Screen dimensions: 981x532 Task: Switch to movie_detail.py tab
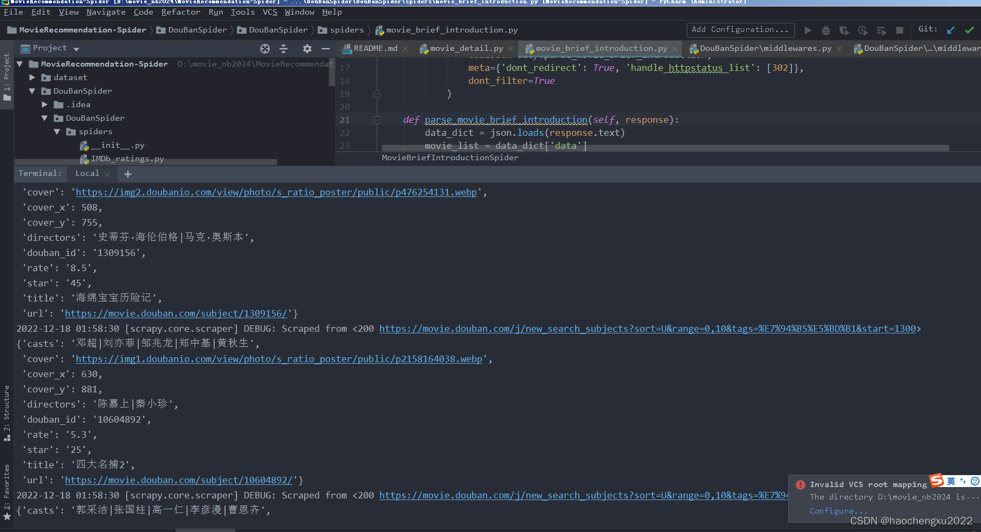point(467,49)
